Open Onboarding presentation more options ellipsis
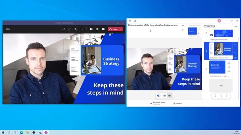 (x=236, y=27)
